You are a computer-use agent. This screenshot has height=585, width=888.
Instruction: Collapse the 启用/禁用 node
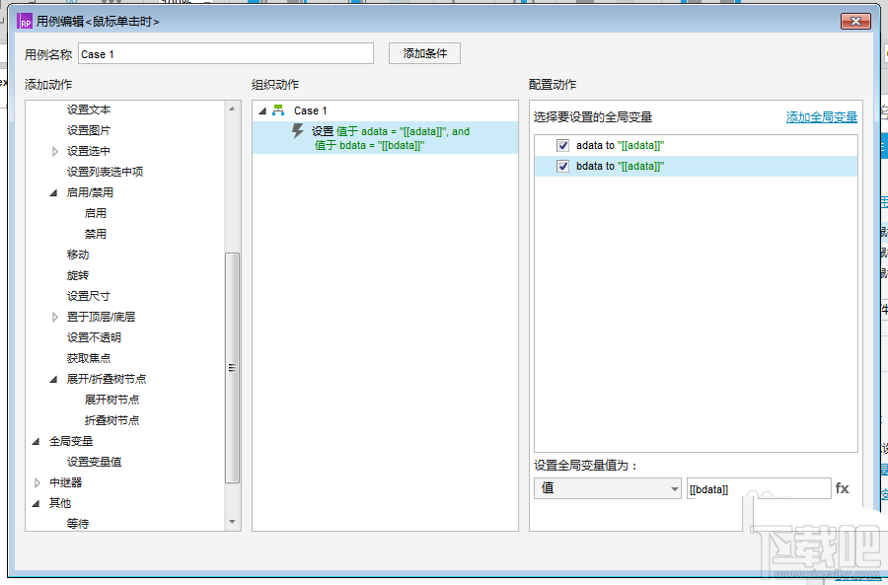point(54,192)
